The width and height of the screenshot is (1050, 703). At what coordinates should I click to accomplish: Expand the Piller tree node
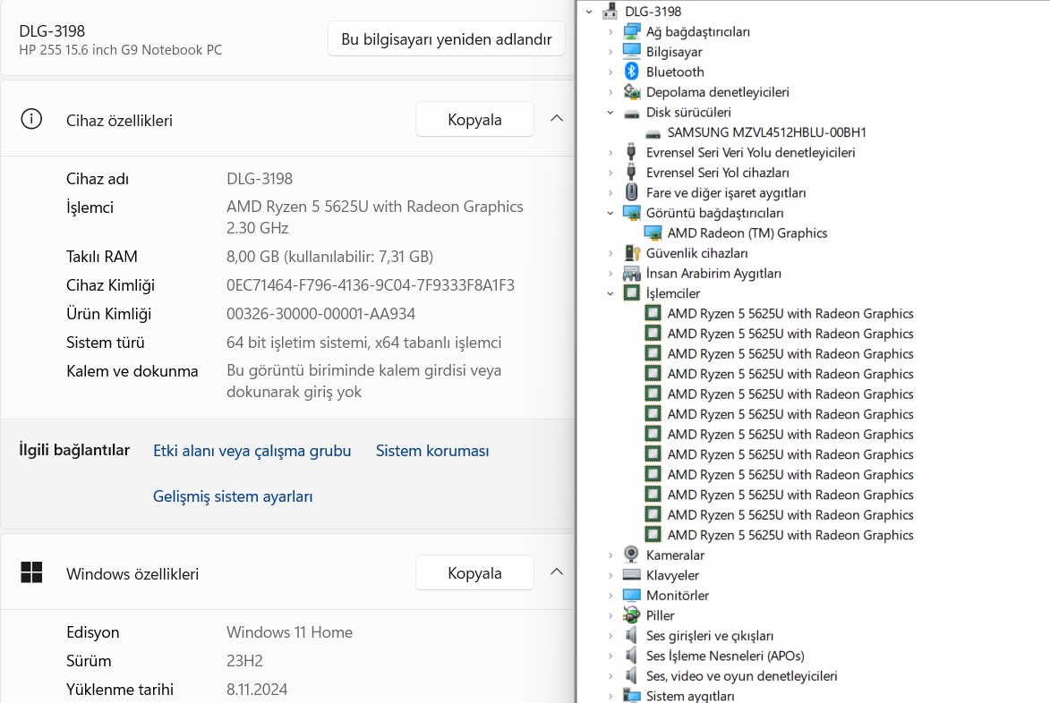tap(610, 615)
